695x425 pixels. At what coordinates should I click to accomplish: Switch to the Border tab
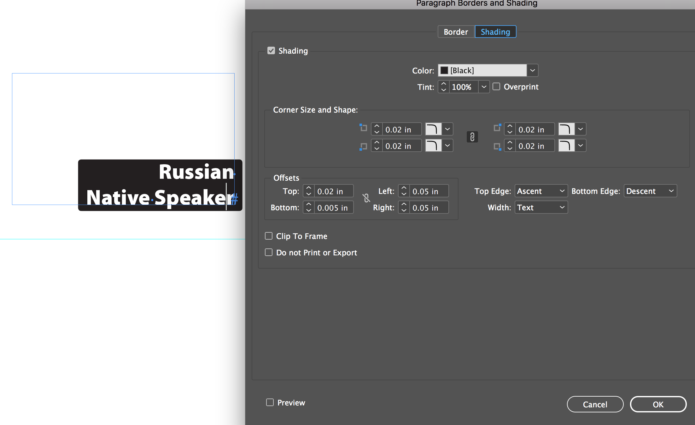point(456,32)
